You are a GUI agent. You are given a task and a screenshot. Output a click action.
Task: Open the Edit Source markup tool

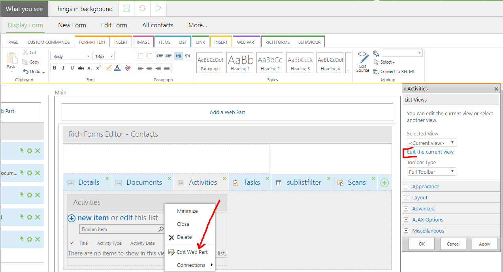(x=363, y=62)
